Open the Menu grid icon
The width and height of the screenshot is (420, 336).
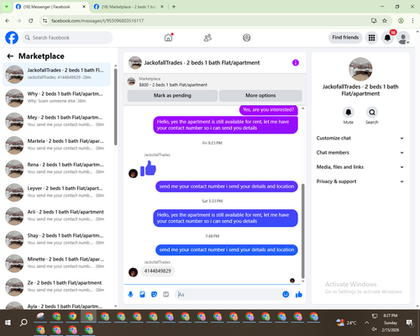tap(371, 38)
